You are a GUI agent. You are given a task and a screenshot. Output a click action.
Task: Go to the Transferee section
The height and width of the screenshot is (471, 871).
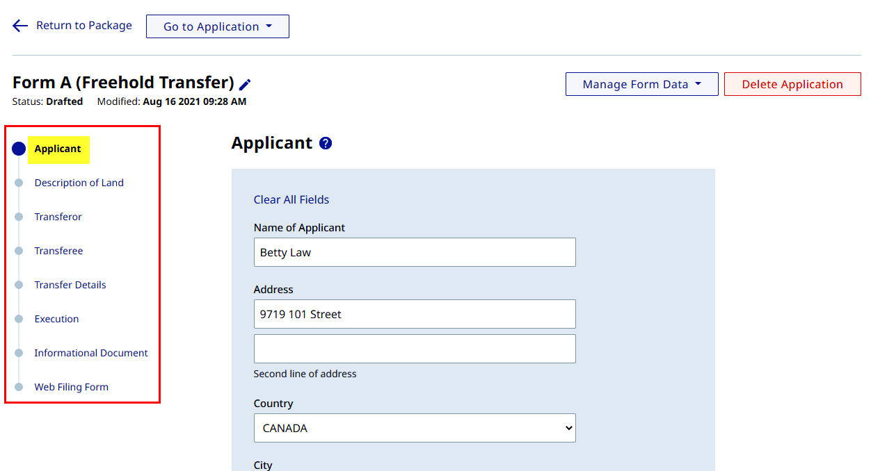[x=59, y=251]
